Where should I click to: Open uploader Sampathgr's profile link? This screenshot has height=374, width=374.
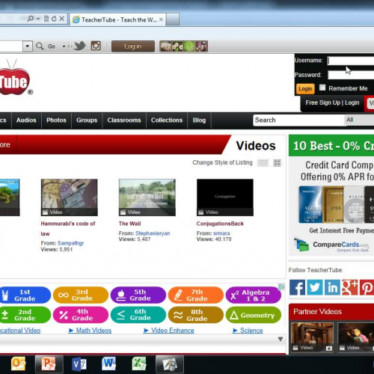click(x=70, y=243)
